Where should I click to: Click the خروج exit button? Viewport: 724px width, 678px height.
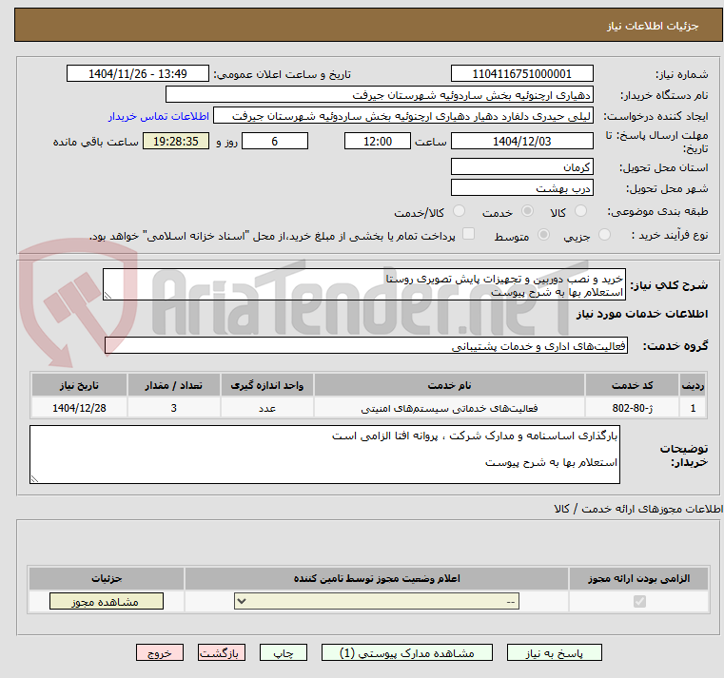click(x=159, y=652)
